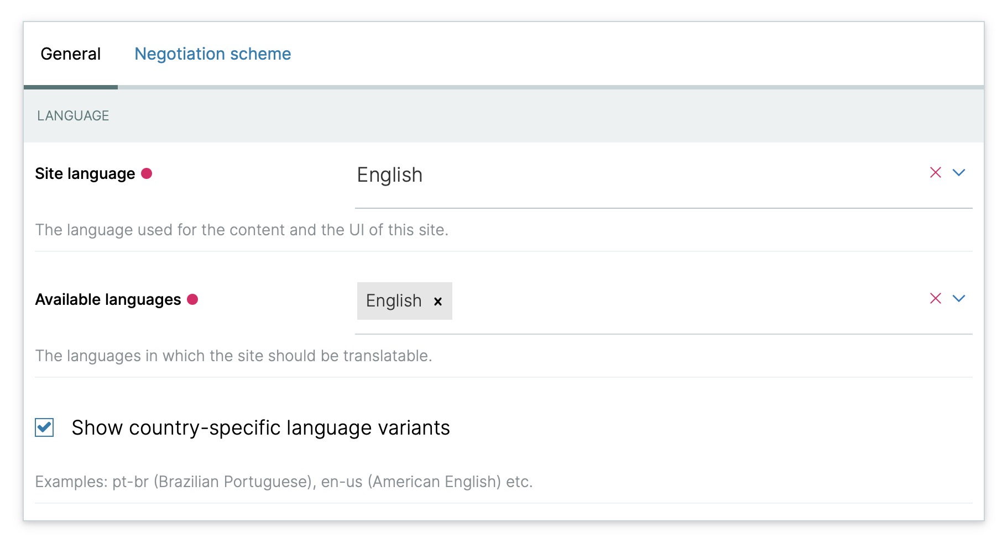Expand the Site language dropdown

pos(958,173)
